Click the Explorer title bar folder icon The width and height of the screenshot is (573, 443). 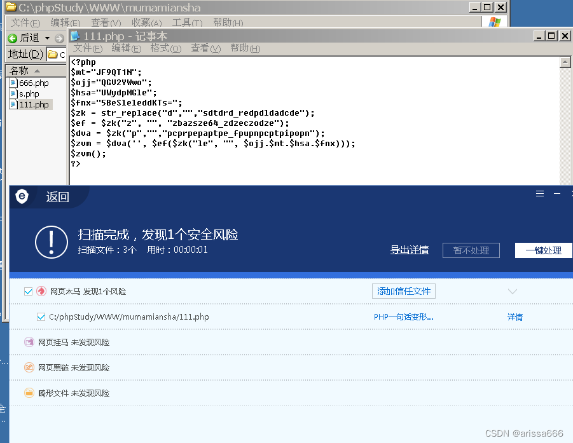click(x=11, y=7)
